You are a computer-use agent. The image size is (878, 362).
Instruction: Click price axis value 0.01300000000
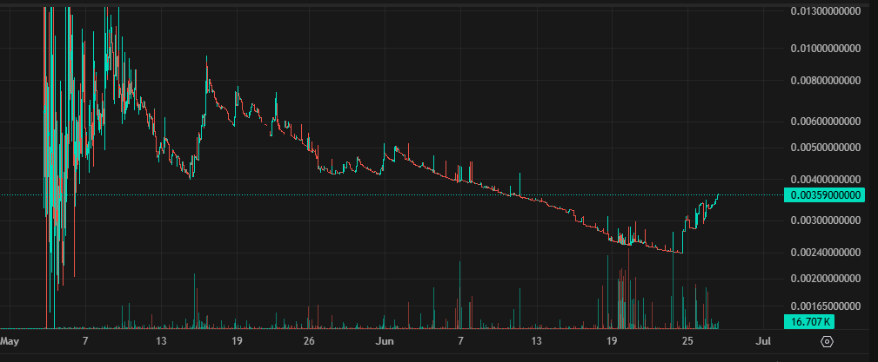825,10
